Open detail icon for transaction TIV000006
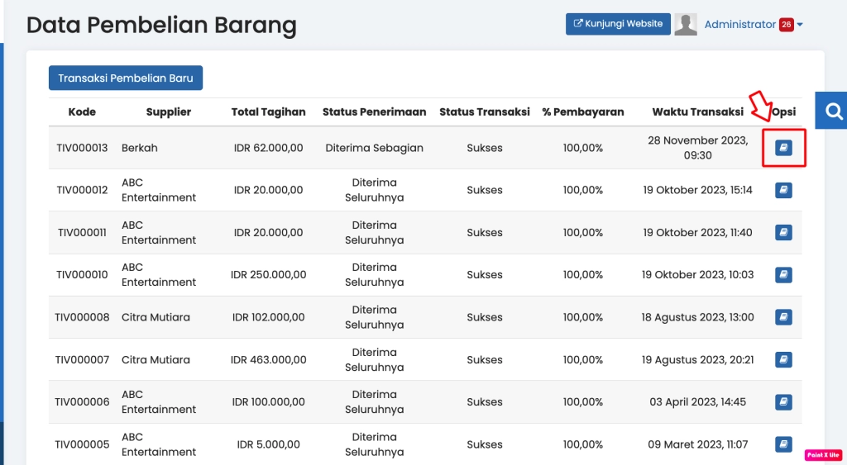Viewport: 847px width, 465px height. pyautogui.click(x=783, y=401)
